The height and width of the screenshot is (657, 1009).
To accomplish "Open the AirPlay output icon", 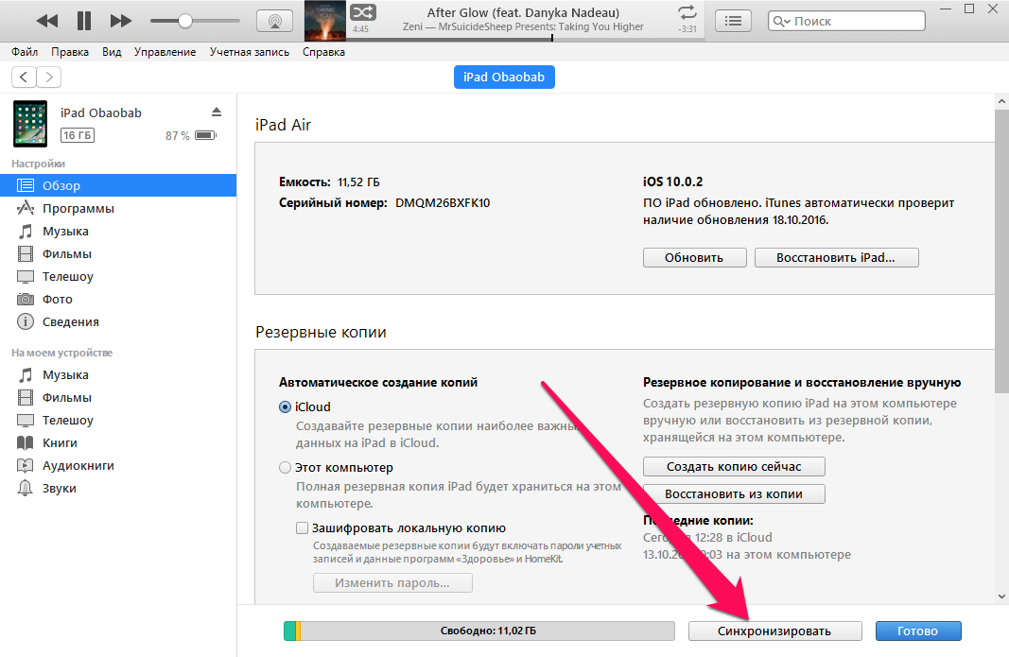I will tap(274, 21).
